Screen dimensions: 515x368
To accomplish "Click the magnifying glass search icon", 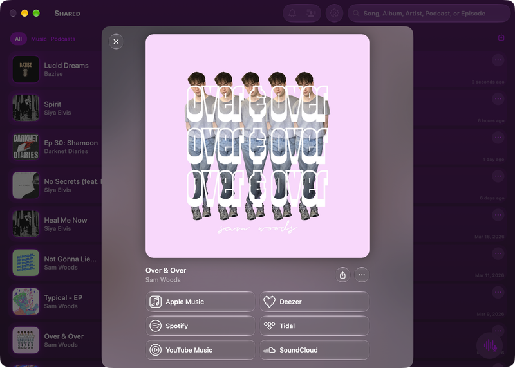I will (356, 14).
